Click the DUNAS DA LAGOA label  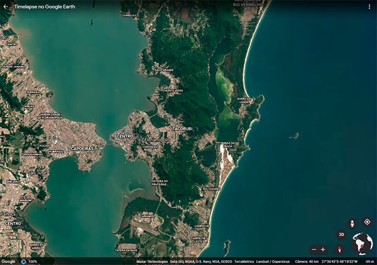pos(227,145)
